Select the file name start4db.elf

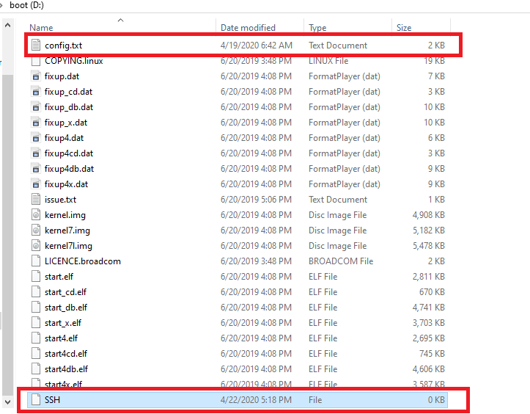coord(66,369)
